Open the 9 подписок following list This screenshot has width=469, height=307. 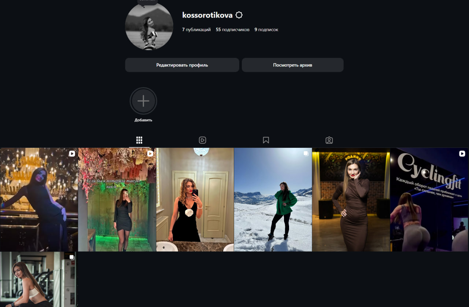tap(266, 29)
